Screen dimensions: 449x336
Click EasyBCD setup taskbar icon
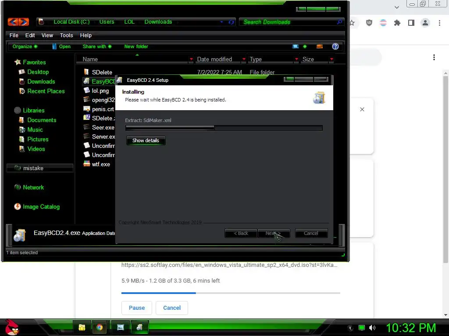pyautogui.click(x=139, y=327)
